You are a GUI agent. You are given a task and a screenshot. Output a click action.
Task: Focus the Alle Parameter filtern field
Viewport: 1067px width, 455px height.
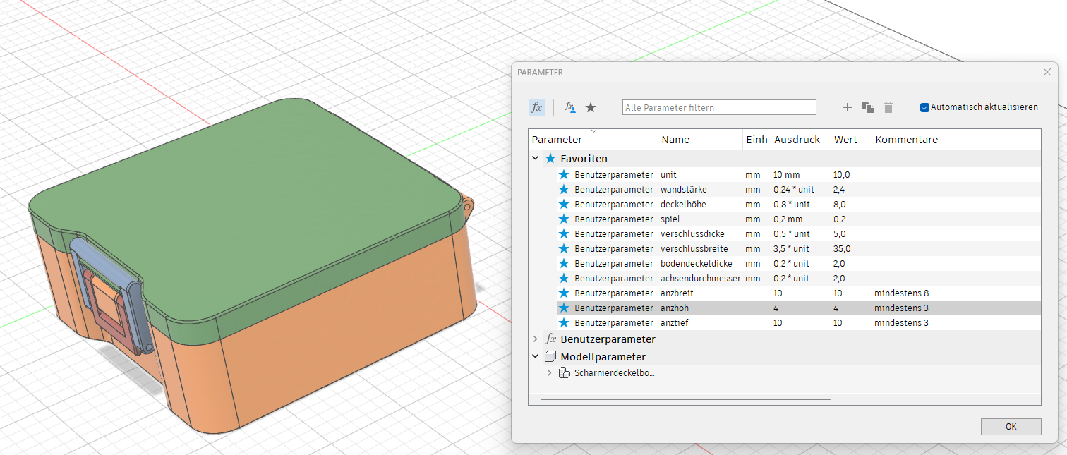[x=719, y=108]
